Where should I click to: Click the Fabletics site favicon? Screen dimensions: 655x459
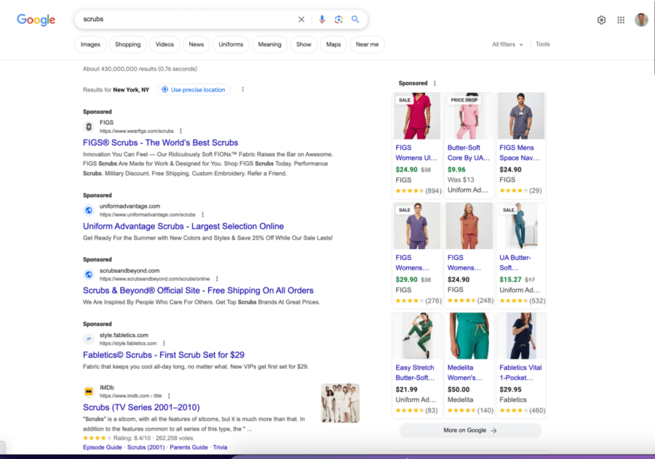point(89,339)
